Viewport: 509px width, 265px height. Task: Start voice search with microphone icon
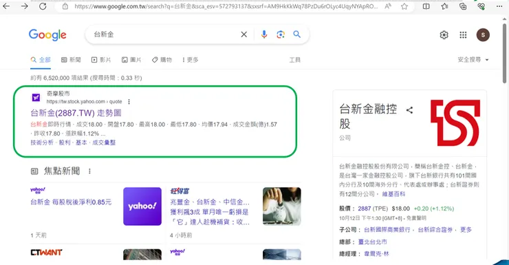click(264, 34)
